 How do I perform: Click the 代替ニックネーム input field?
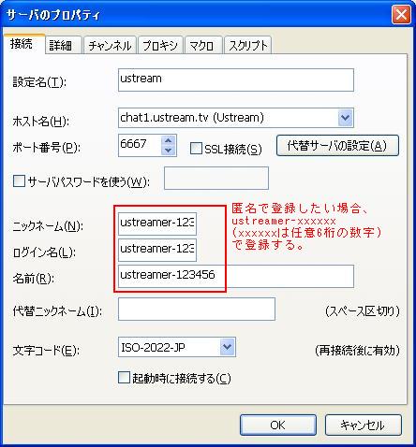point(197,309)
